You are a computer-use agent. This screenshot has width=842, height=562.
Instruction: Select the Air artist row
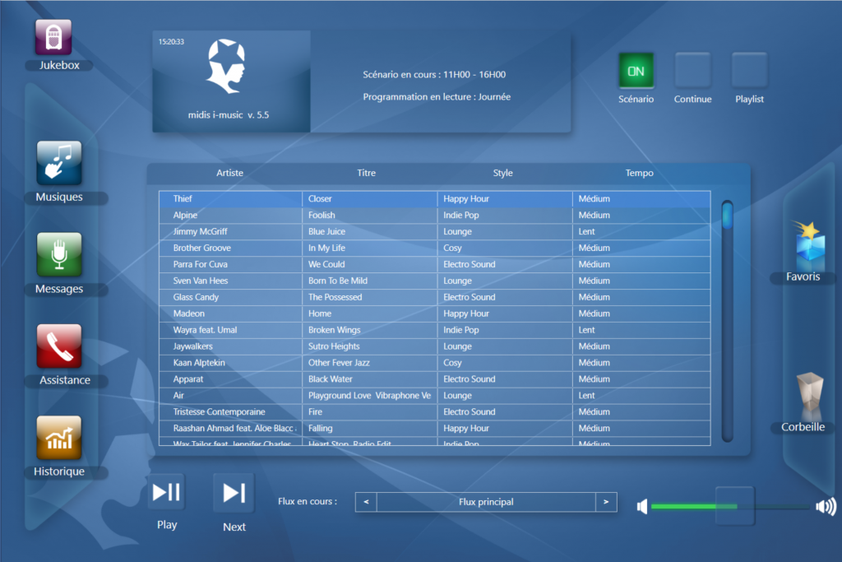(x=434, y=396)
